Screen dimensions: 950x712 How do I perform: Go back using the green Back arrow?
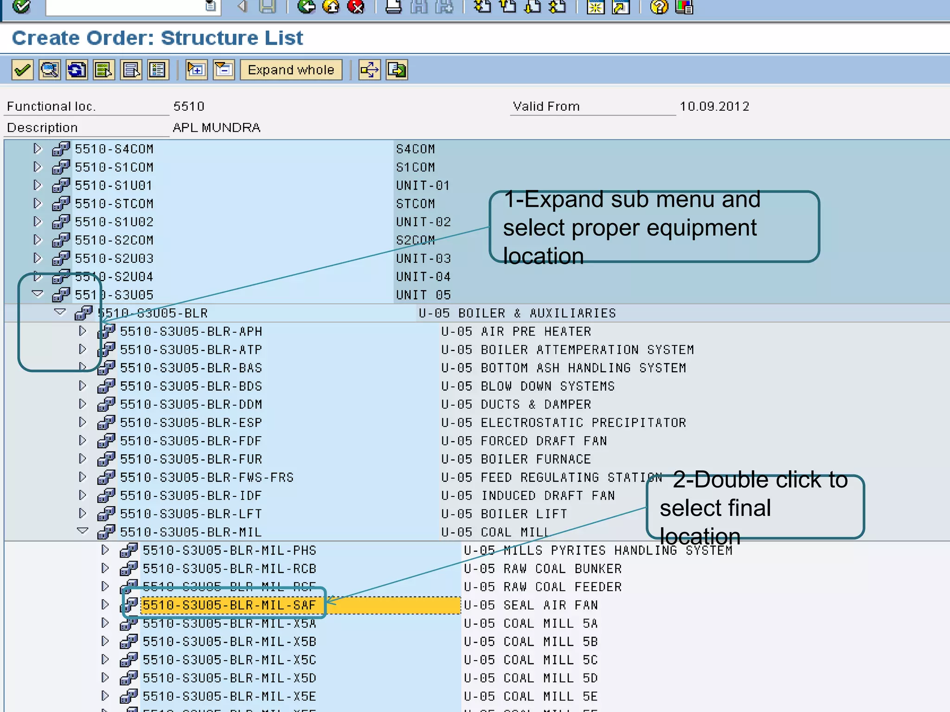coord(306,6)
